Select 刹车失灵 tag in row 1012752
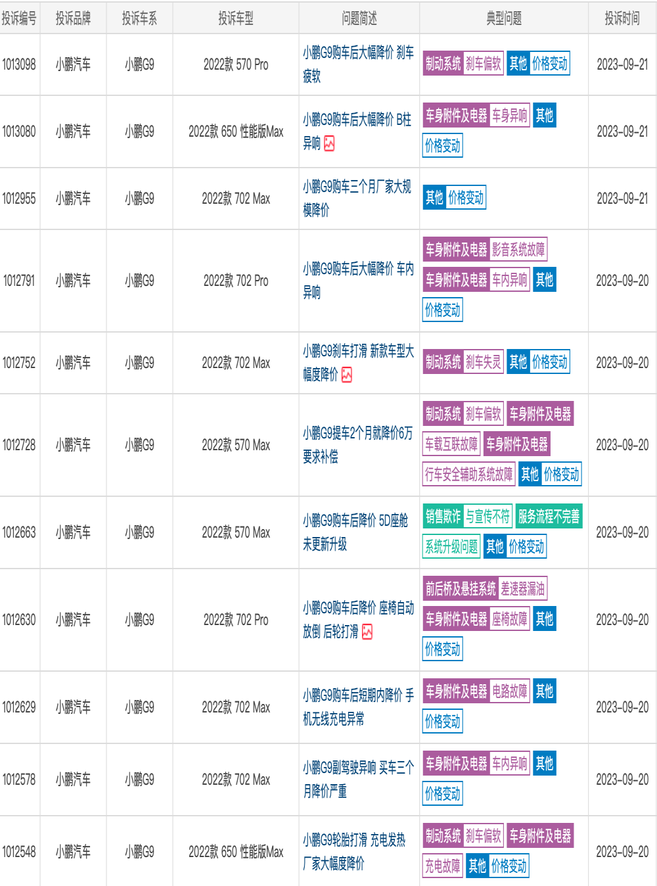 coord(484,361)
